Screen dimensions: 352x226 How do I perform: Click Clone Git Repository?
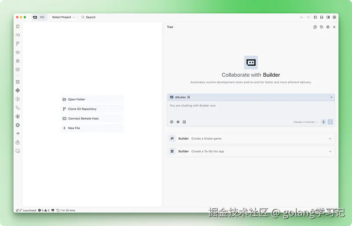(x=92, y=109)
